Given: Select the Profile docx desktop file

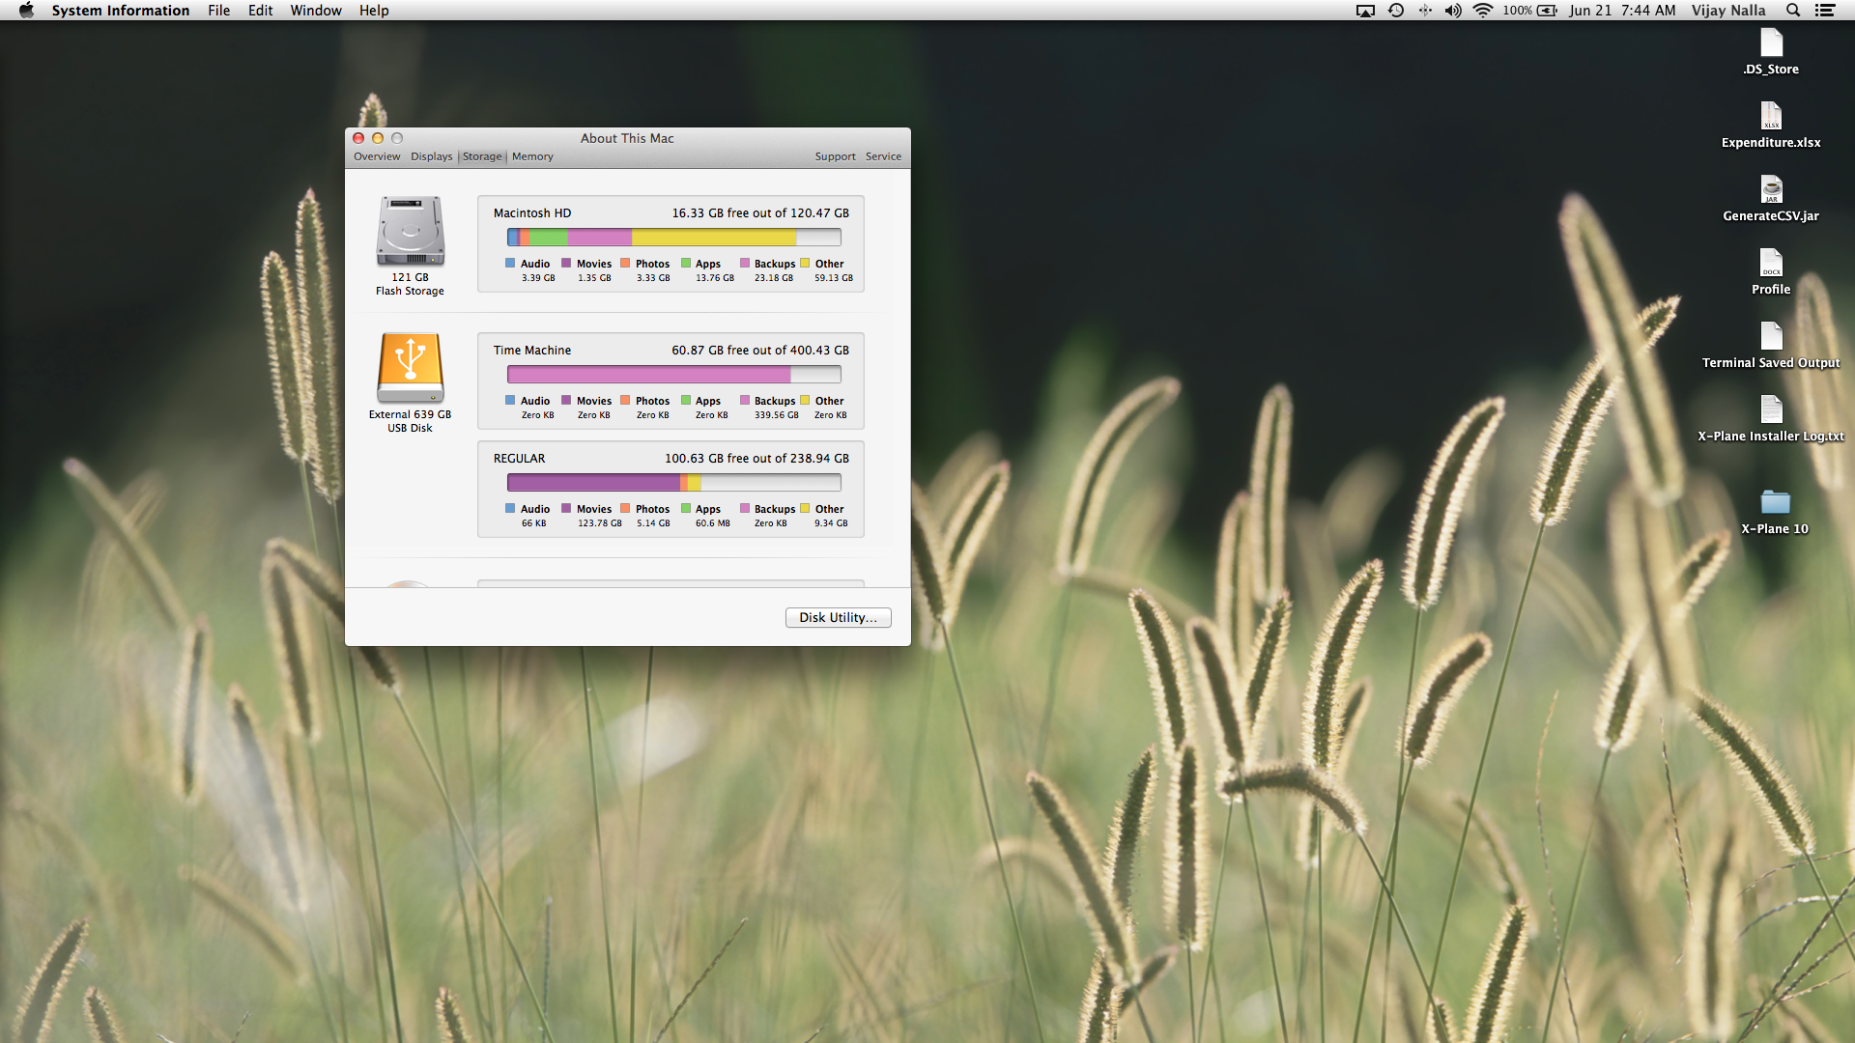Looking at the screenshot, I should click(1771, 271).
